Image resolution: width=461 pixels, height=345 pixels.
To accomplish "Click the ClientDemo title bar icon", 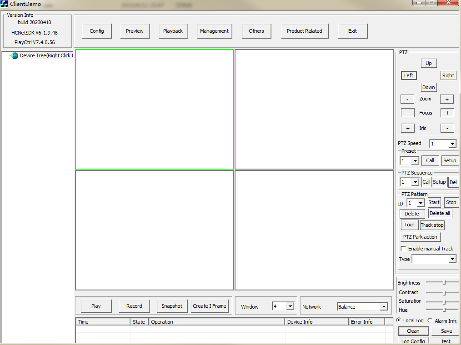I will coord(5,4).
